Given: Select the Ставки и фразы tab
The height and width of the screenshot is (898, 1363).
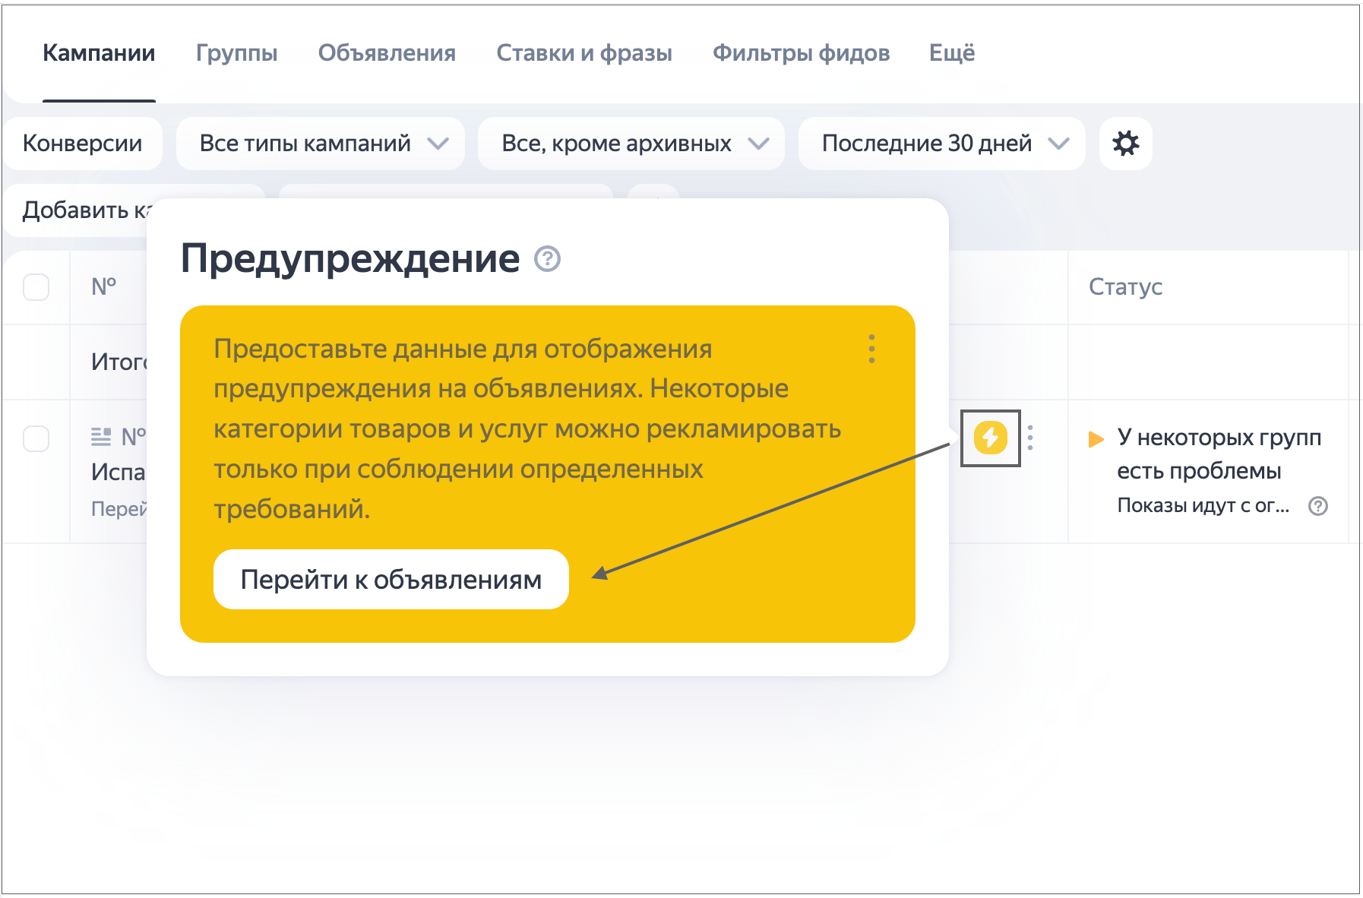Looking at the screenshot, I should pyautogui.click(x=583, y=53).
